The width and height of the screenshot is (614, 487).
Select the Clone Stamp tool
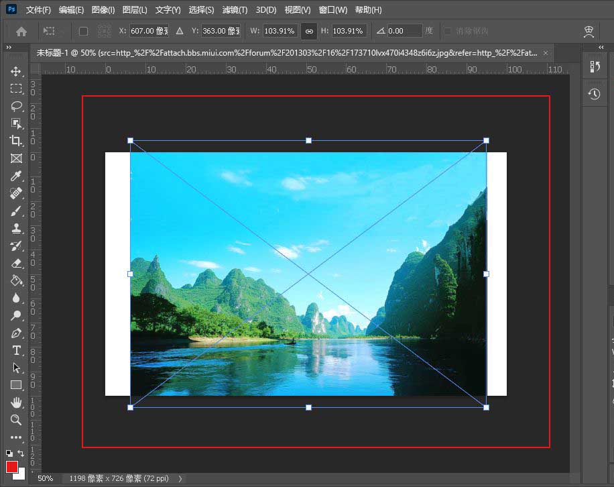pos(17,228)
